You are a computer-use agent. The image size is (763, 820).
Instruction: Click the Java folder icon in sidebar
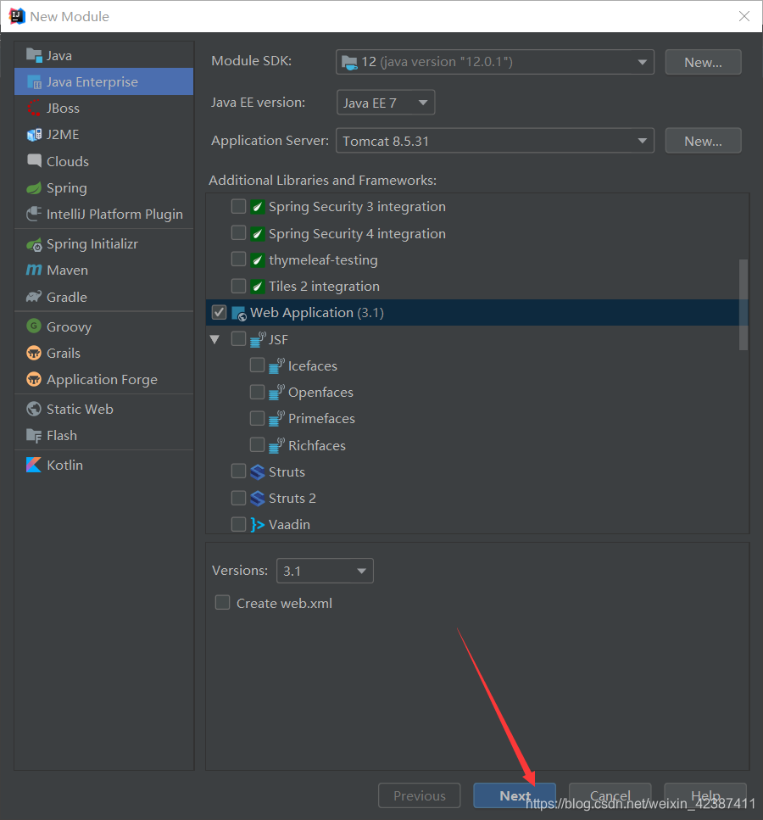[34, 55]
